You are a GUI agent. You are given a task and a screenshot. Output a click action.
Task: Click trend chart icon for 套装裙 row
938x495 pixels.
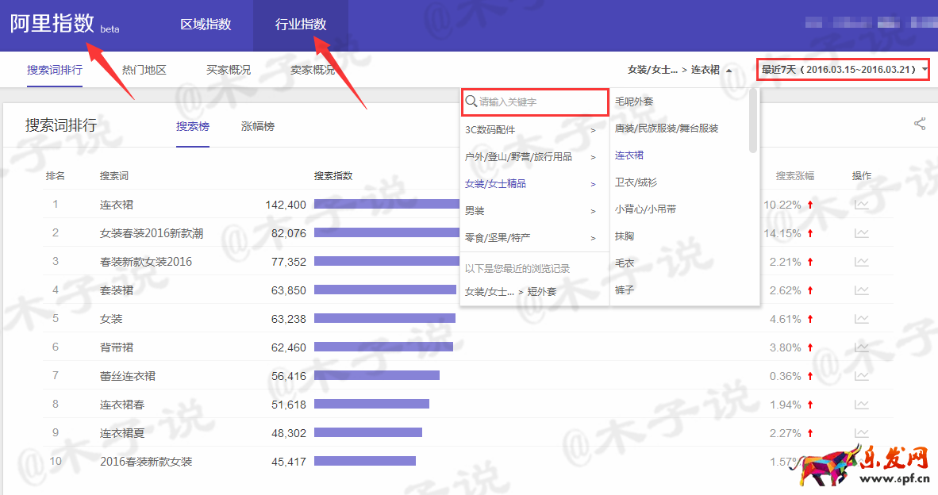(x=861, y=290)
